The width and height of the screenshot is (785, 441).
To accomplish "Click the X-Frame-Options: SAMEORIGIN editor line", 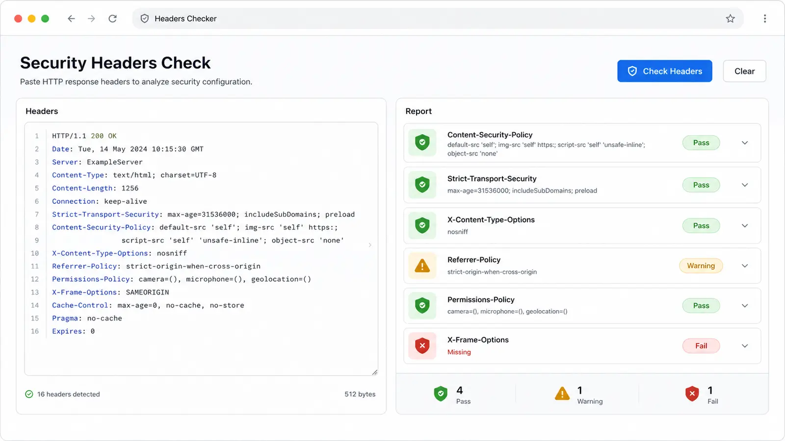I will [x=110, y=292].
